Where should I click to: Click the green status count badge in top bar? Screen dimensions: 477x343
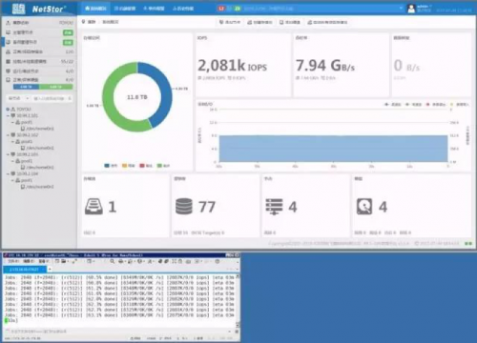[237, 9]
